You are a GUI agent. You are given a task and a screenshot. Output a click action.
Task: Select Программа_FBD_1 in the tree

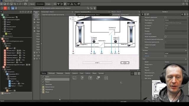click(14, 74)
